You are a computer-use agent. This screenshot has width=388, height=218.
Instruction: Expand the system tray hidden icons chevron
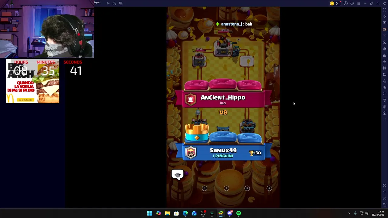tap(349, 213)
